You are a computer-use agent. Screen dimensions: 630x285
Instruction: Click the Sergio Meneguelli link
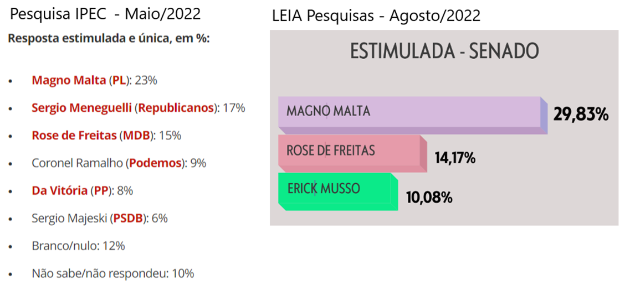pos(81,108)
